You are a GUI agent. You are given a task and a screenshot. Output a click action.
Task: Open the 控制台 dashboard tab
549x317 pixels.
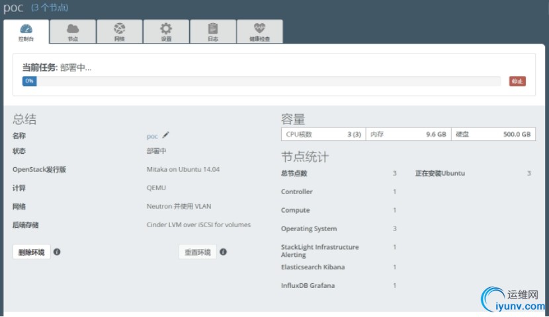[26, 32]
